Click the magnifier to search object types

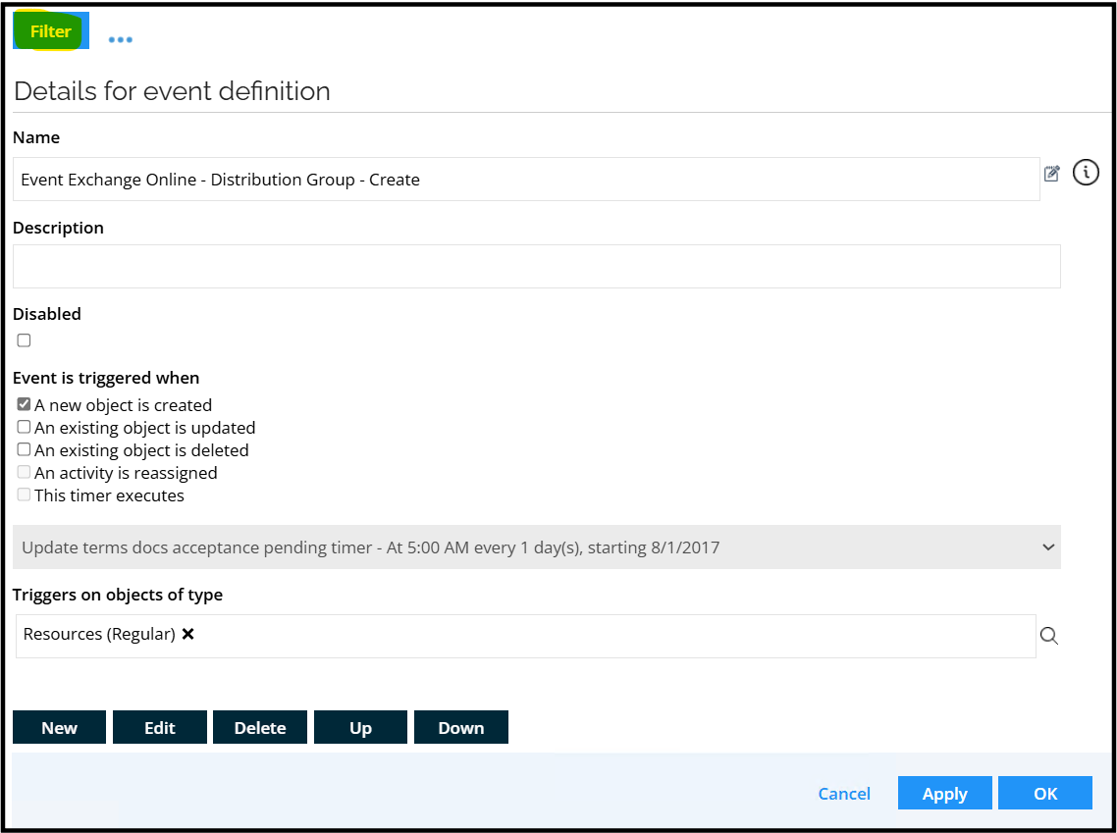point(1049,636)
